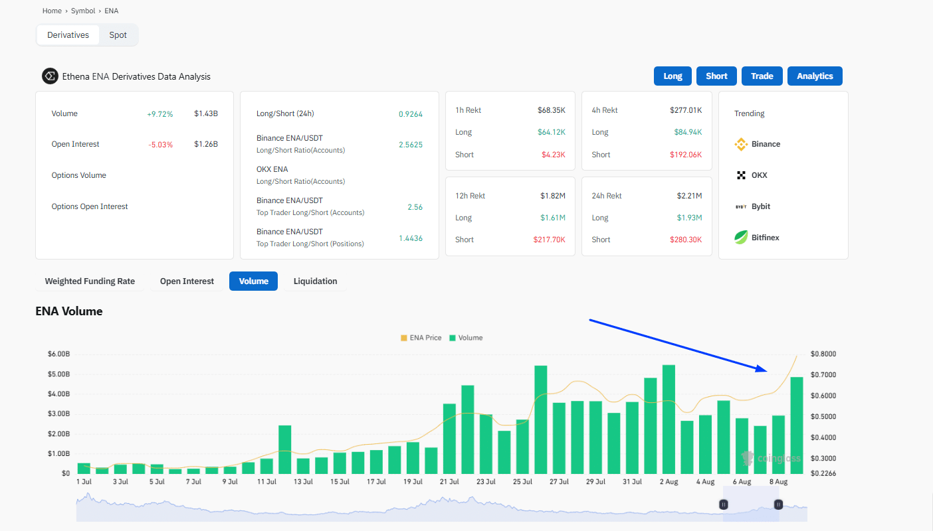Open the Weighted Funding Rate chart tab
The height and width of the screenshot is (531, 933).
pos(90,281)
